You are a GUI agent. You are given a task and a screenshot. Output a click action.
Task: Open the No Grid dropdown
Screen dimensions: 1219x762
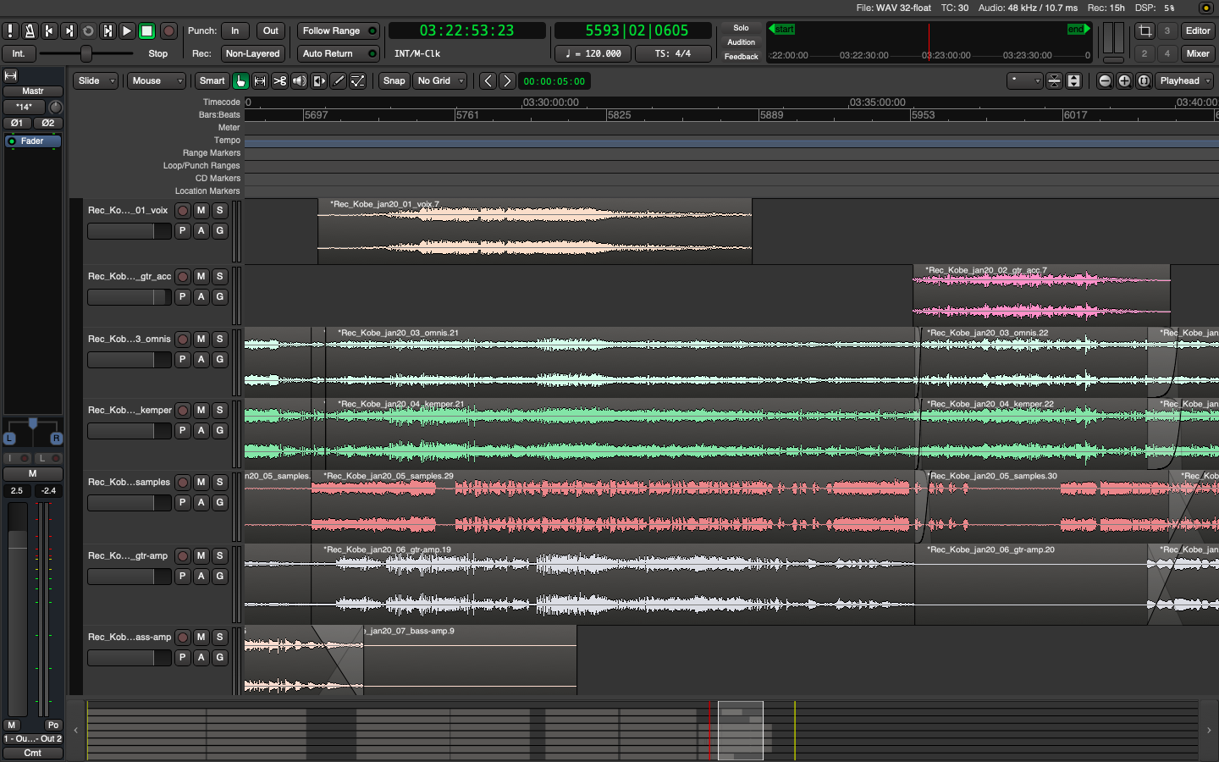(440, 81)
